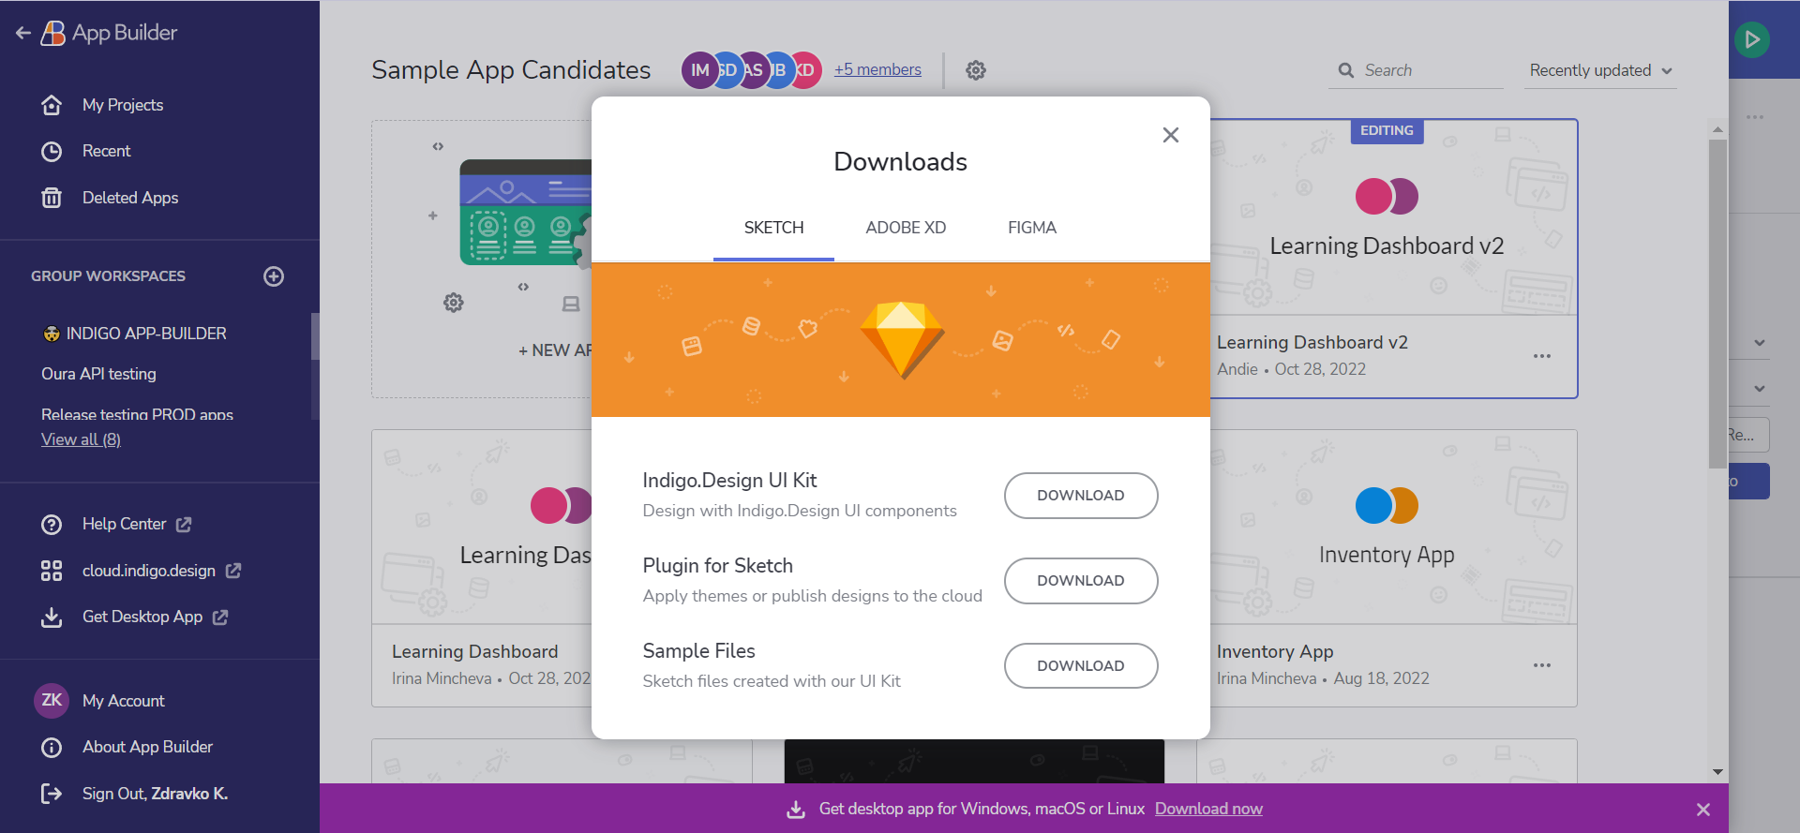The height and width of the screenshot is (833, 1800).
Task: Click the +5 members link
Action: click(877, 69)
